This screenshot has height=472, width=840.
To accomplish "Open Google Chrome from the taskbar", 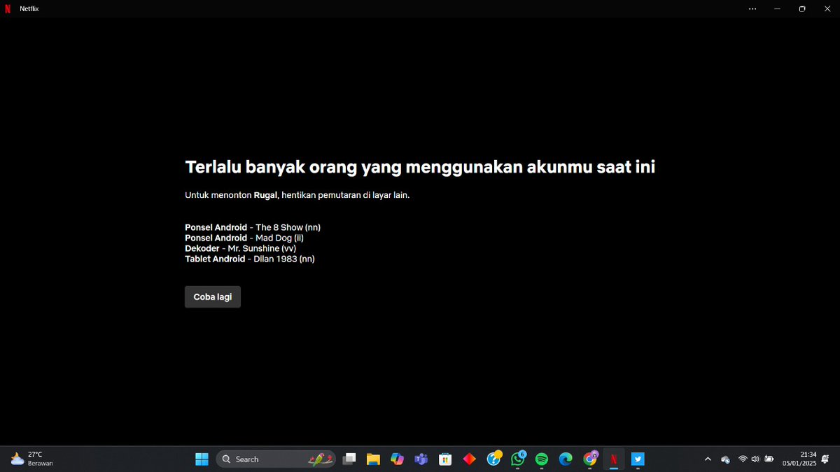I will click(x=590, y=459).
